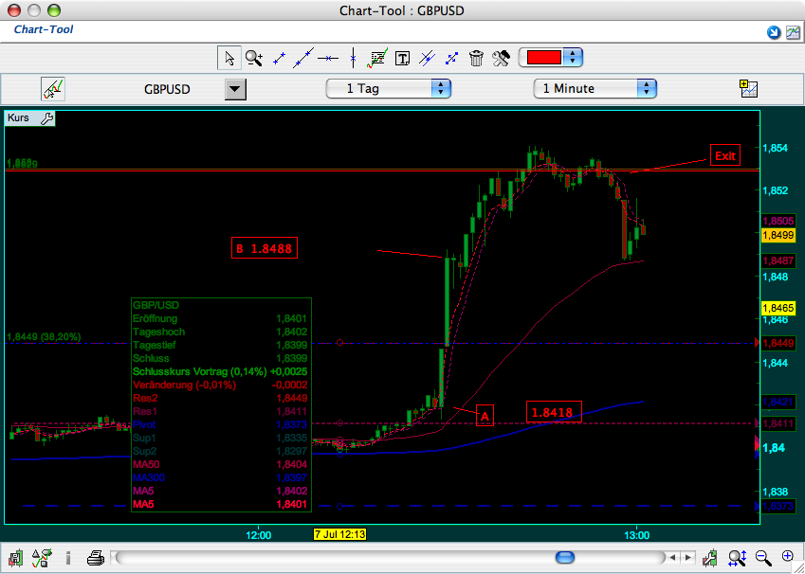Open the Kurs panel wrench settings
The height and width of the screenshot is (574, 805).
(46, 118)
